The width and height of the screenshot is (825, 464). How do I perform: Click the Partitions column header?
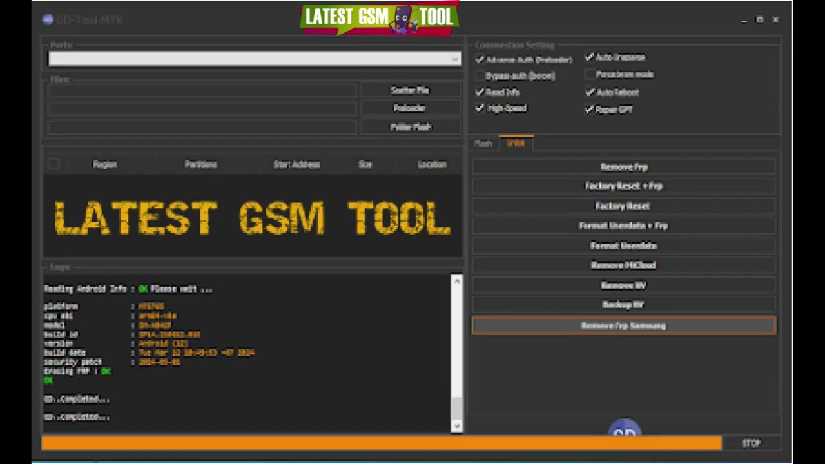tap(200, 164)
